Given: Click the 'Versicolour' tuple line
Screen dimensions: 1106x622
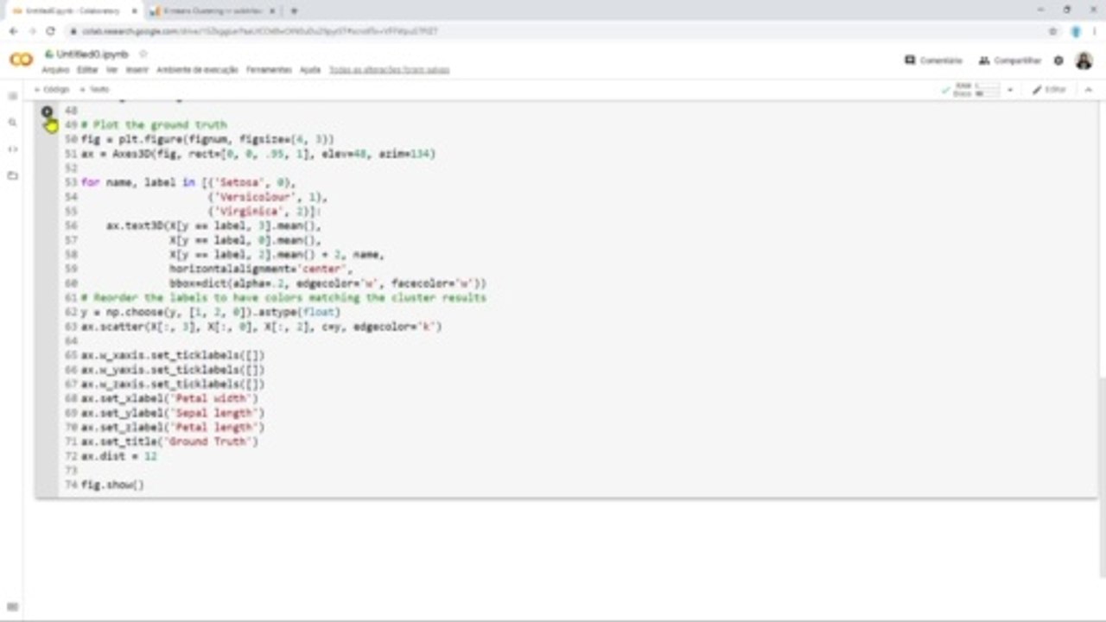Looking at the screenshot, I should tap(268, 197).
